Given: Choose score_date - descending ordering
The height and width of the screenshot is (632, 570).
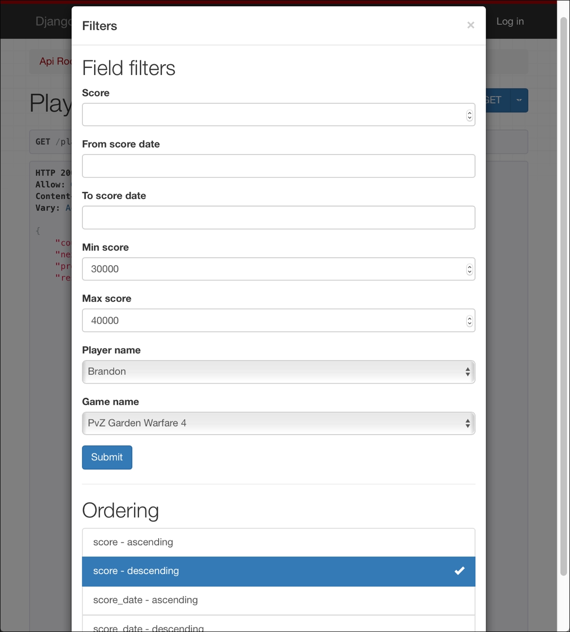Looking at the screenshot, I should point(278,626).
